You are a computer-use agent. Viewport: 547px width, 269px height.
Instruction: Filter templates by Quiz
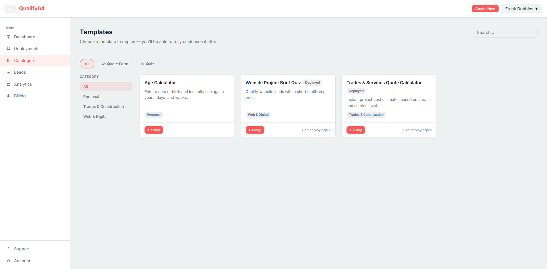click(x=147, y=64)
